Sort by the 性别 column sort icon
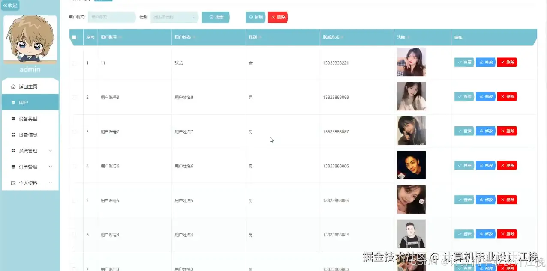547x271 pixels. click(260, 37)
